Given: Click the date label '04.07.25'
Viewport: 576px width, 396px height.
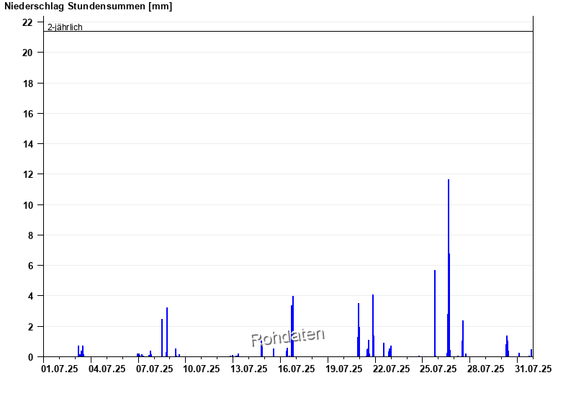Looking at the screenshot, I should [x=107, y=369].
